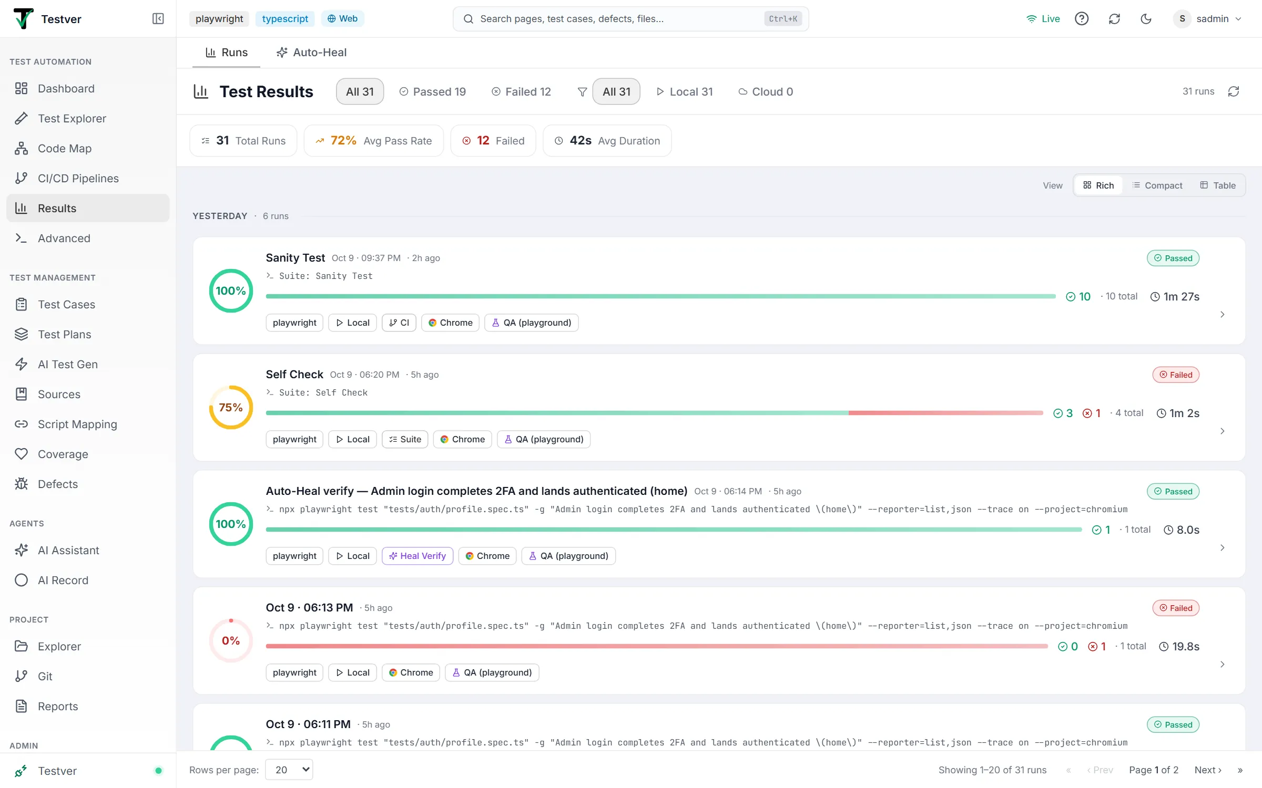Jump to last page double arrow
Image resolution: width=1262 pixels, height=788 pixels.
tap(1240, 770)
